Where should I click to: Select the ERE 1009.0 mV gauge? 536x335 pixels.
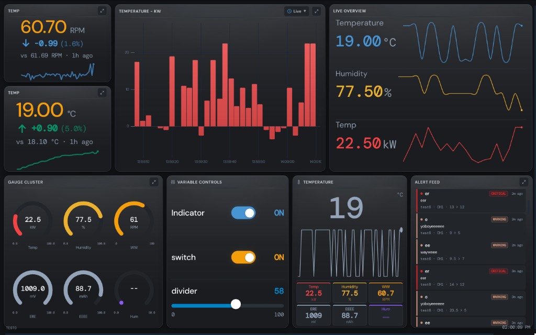point(33,294)
